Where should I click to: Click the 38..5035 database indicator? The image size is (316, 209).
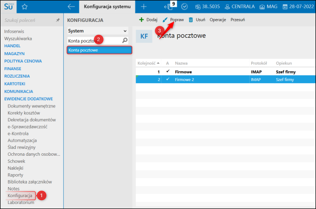[208, 6]
